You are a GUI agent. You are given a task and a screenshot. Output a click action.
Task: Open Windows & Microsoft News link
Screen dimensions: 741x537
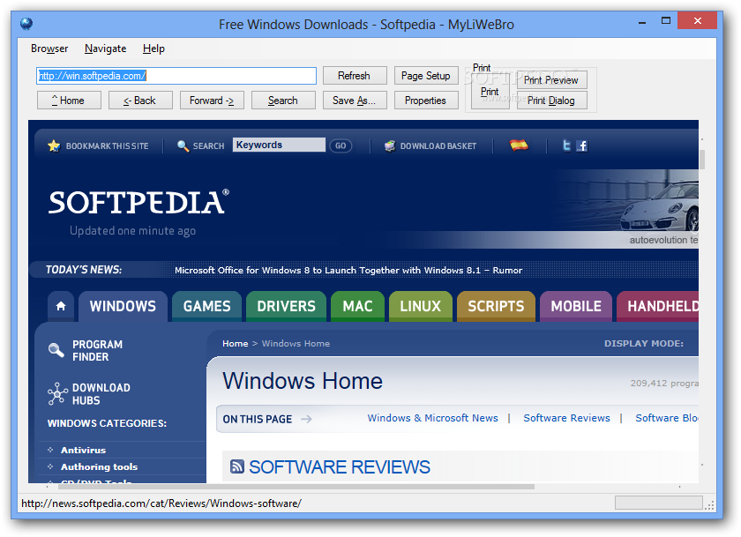click(433, 418)
